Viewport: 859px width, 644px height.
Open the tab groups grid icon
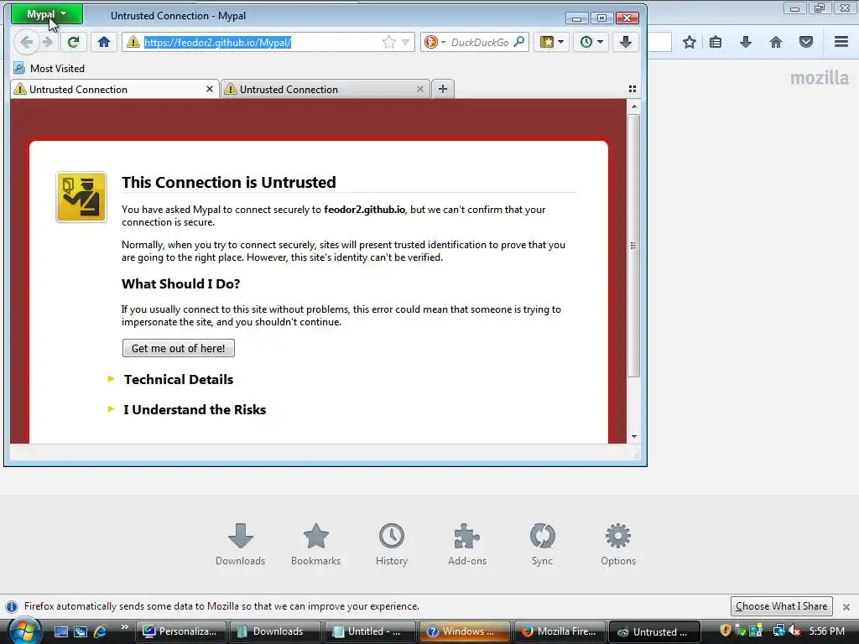click(x=633, y=89)
